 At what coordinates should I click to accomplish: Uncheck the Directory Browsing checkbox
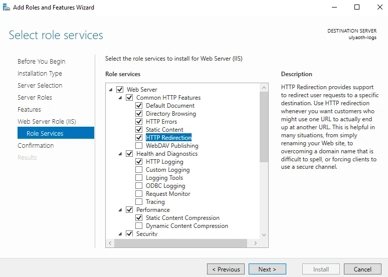tap(139, 114)
